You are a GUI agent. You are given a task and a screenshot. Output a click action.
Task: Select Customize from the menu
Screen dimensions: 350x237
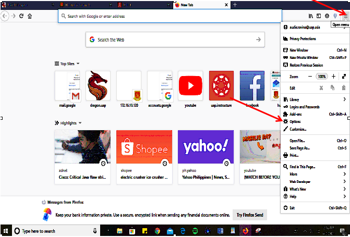pyautogui.click(x=315, y=129)
